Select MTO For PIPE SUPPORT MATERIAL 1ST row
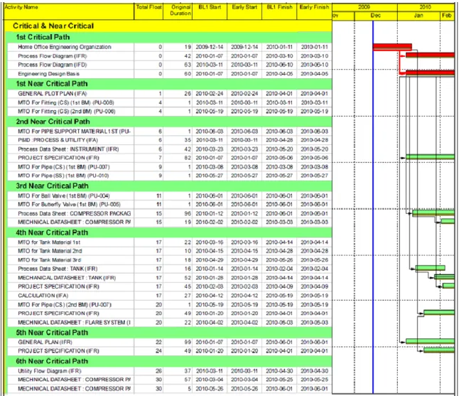The width and height of the screenshot is (459, 396). [x=170, y=132]
